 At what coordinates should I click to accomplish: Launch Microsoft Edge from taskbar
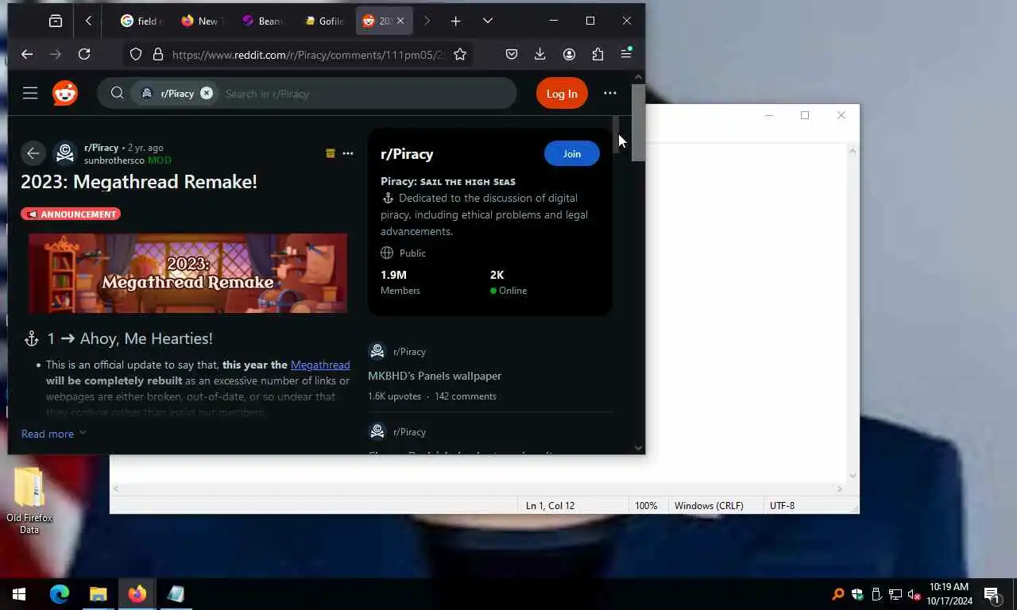(x=60, y=594)
